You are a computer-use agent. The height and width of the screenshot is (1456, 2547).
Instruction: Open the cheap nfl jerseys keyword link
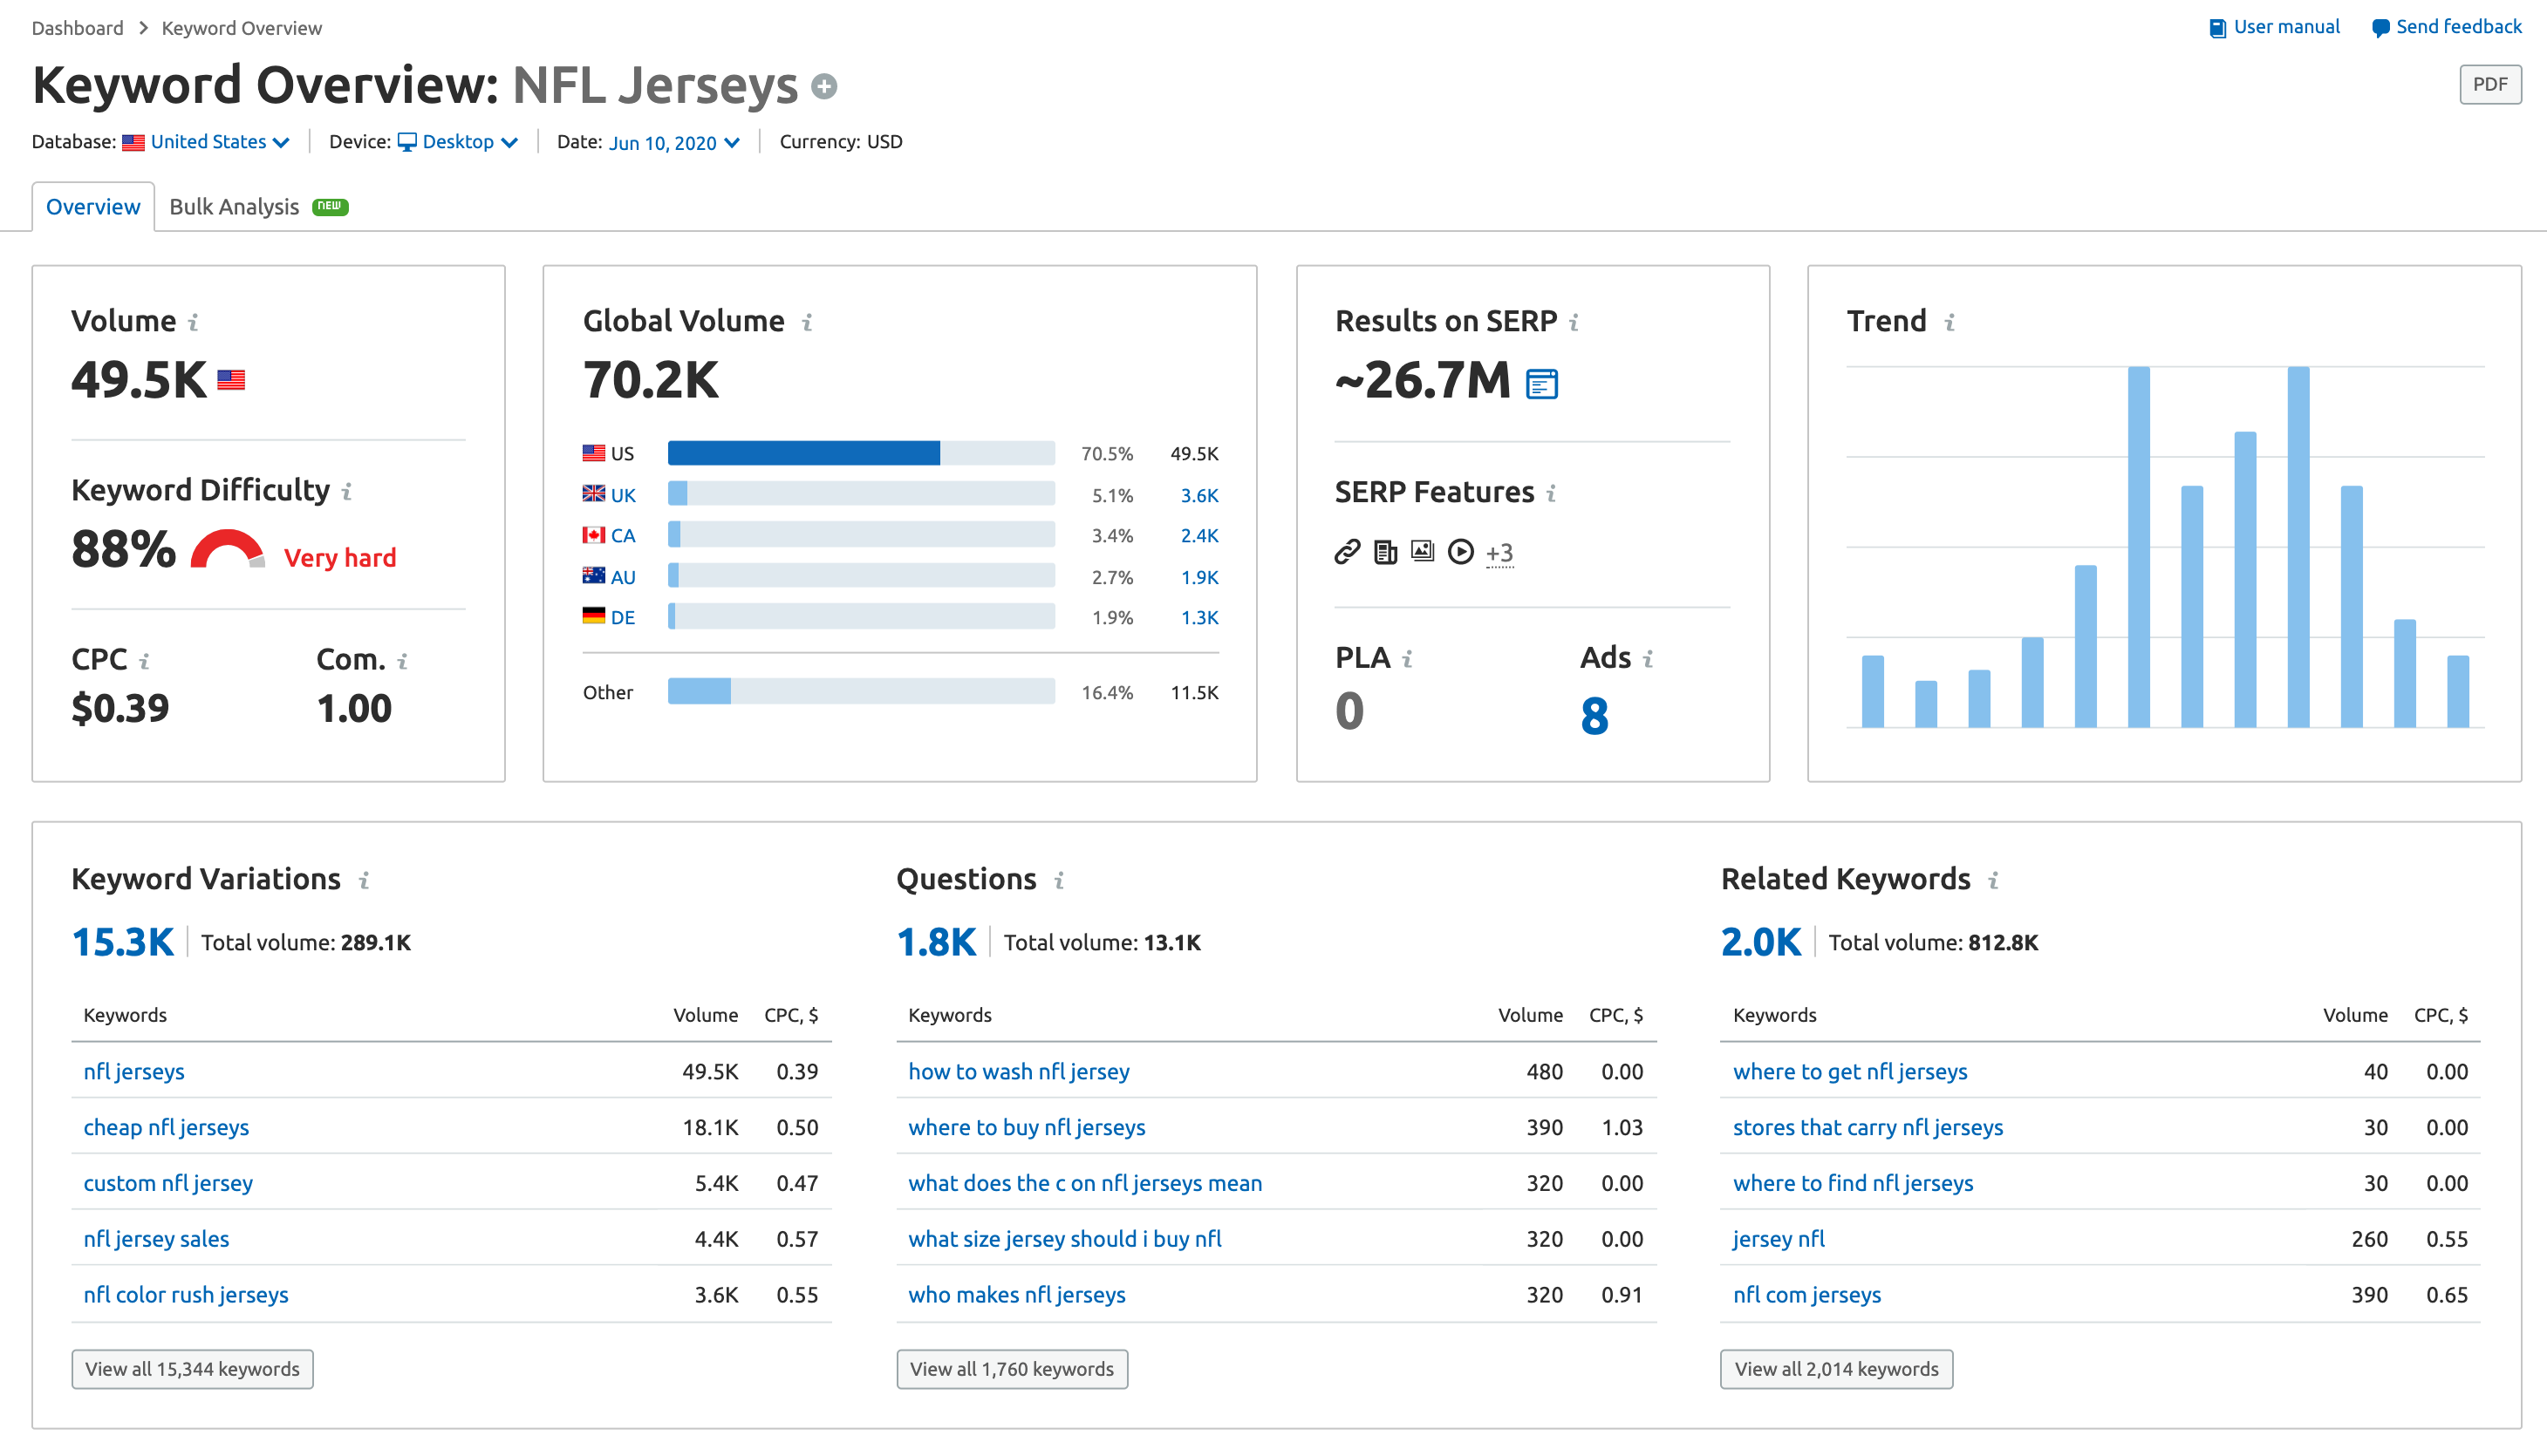[x=167, y=1126]
